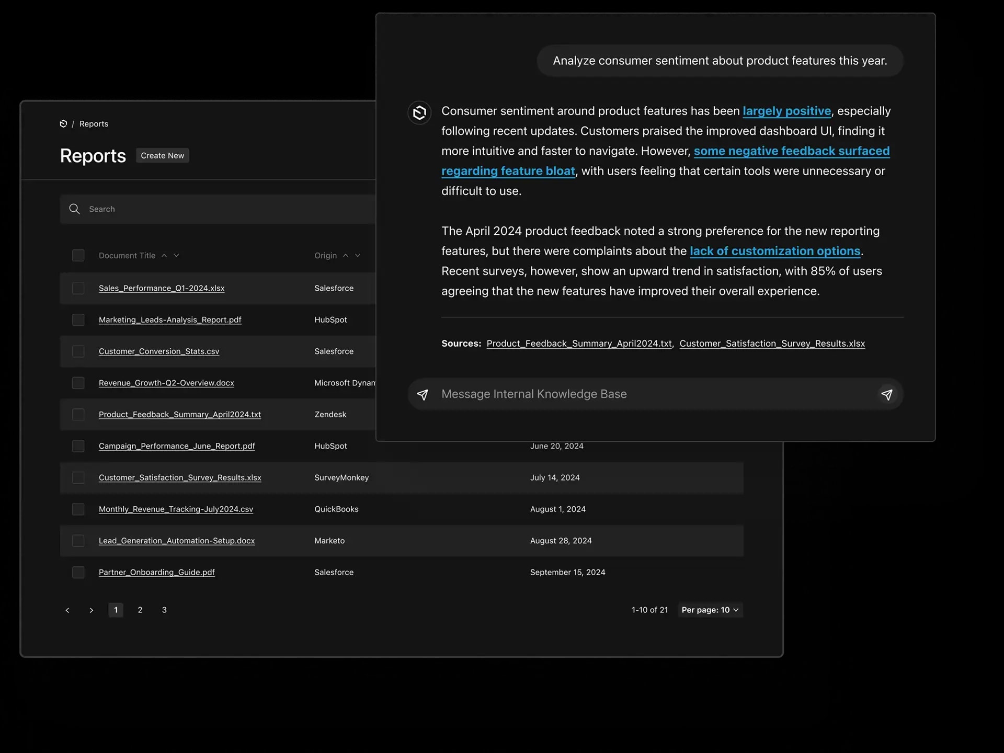1004x753 pixels.
Task: Check the Sales_Performance_Q1-2024.xlsx row checkbox
Action: pos(78,288)
